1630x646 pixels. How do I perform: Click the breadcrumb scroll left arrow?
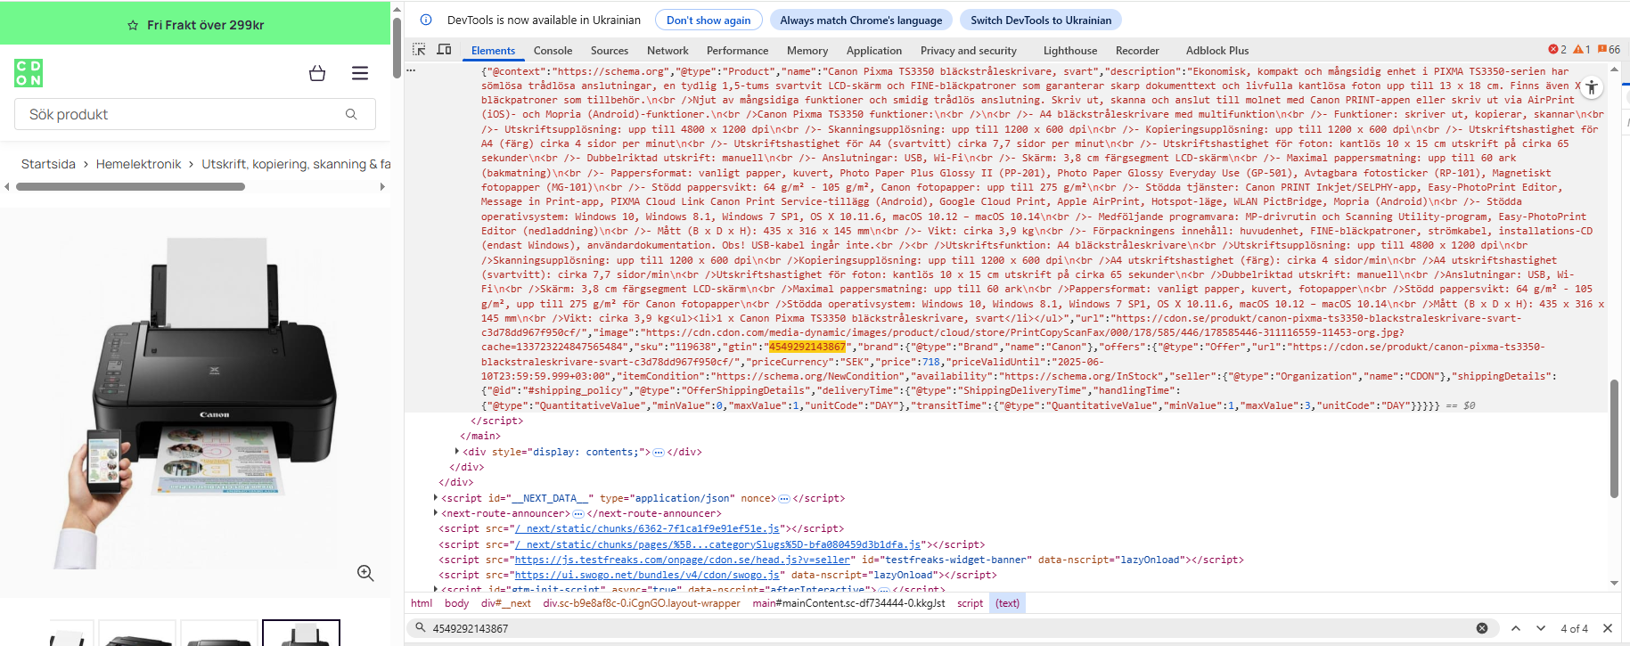click(7, 186)
